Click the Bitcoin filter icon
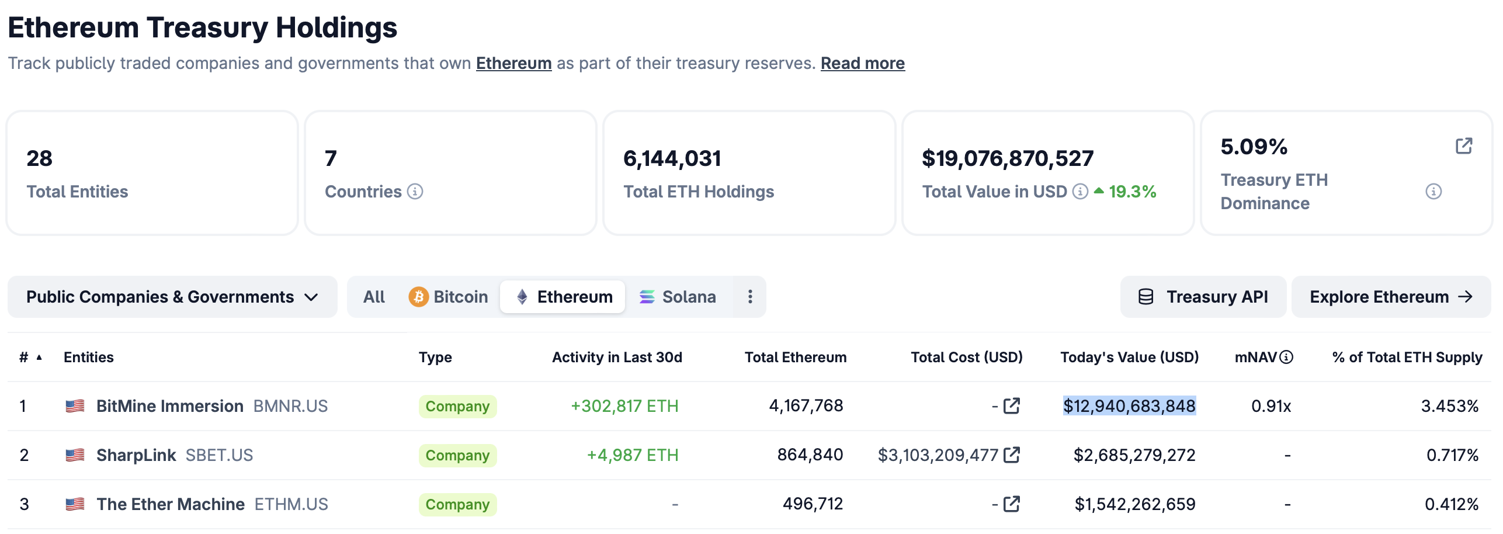1503x534 pixels. 418,297
